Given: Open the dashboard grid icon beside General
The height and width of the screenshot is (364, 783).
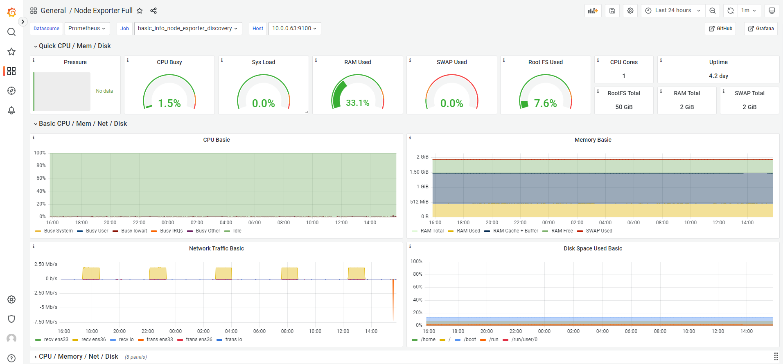Looking at the screenshot, I should click(x=34, y=11).
